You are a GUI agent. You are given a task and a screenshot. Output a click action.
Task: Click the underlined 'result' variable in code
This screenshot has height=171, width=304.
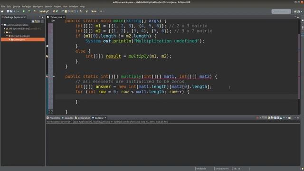(113, 56)
